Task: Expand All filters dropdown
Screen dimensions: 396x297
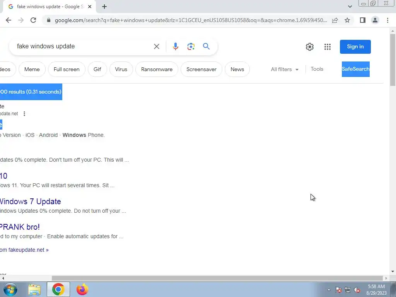Action: [x=285, y=69]
